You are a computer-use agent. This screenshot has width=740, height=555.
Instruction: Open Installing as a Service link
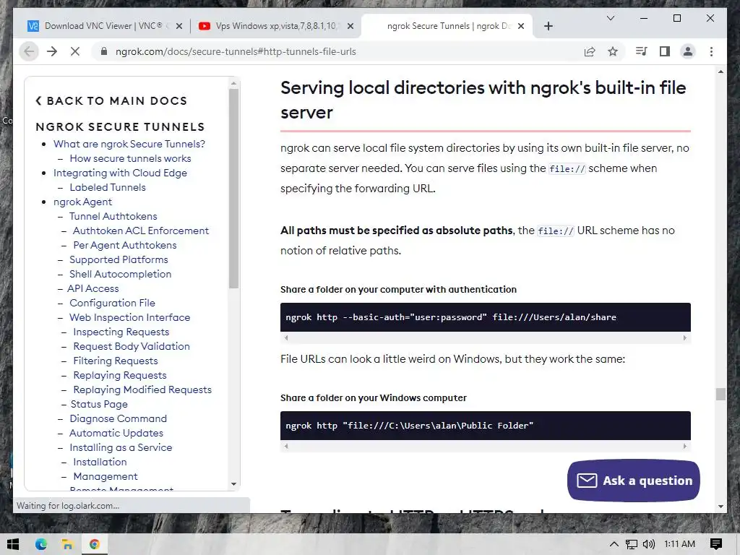(121, 447)
